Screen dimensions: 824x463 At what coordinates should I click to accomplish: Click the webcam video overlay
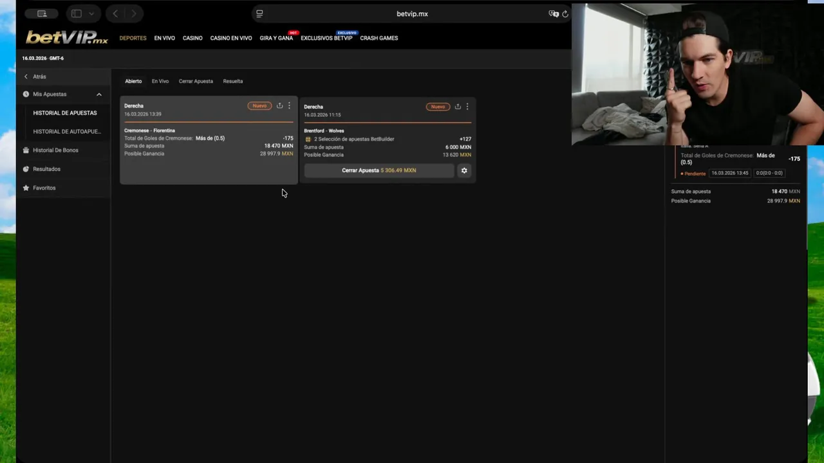point(697,74)
